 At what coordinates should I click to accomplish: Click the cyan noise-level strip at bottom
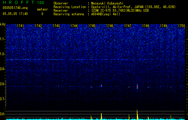[x=95, y=119]
